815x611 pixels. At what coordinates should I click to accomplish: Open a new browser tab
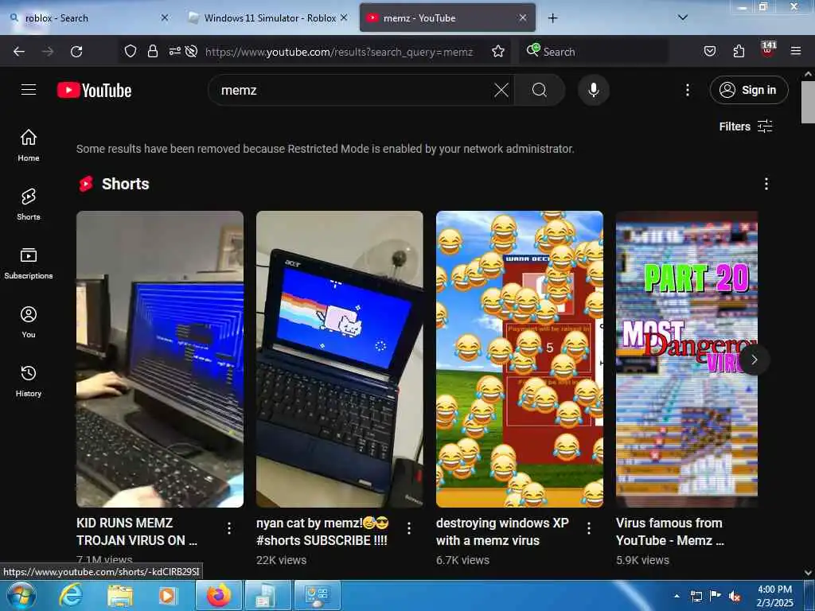click(552, 18)
